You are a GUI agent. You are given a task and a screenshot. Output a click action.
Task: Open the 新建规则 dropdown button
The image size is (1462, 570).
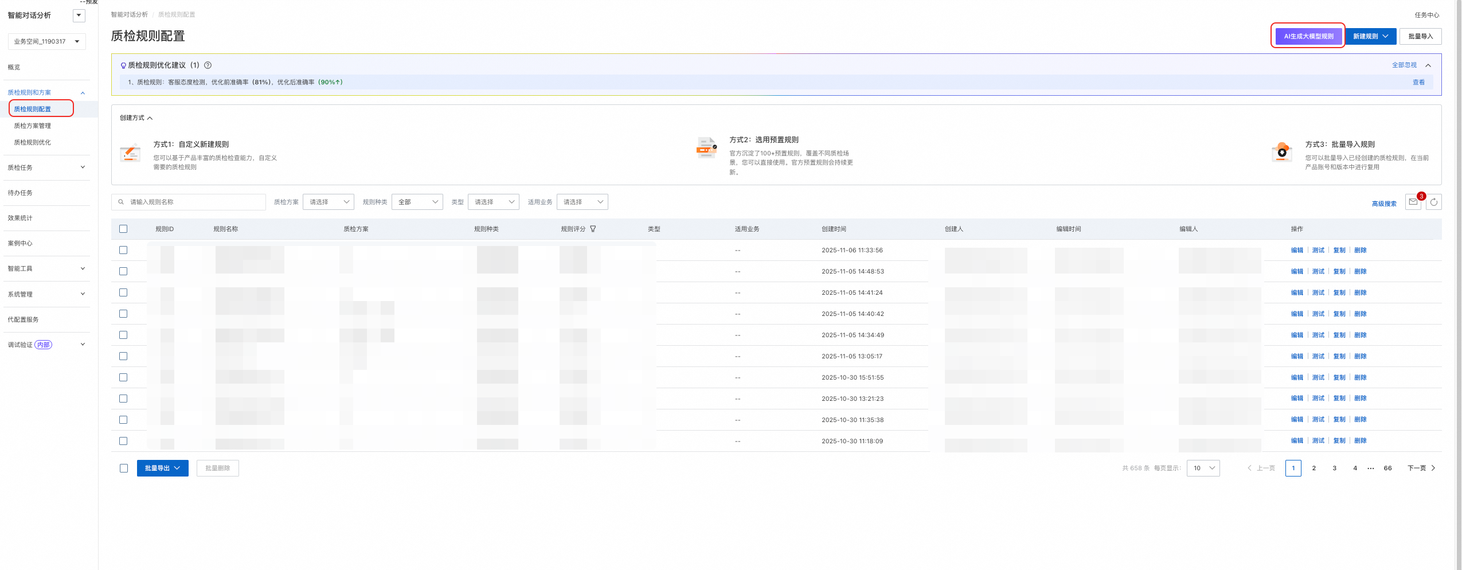click(x=1371, y=36)
